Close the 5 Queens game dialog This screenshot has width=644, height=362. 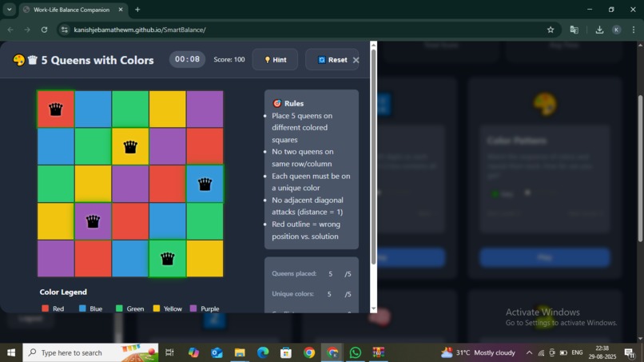[x=356, y=60]
